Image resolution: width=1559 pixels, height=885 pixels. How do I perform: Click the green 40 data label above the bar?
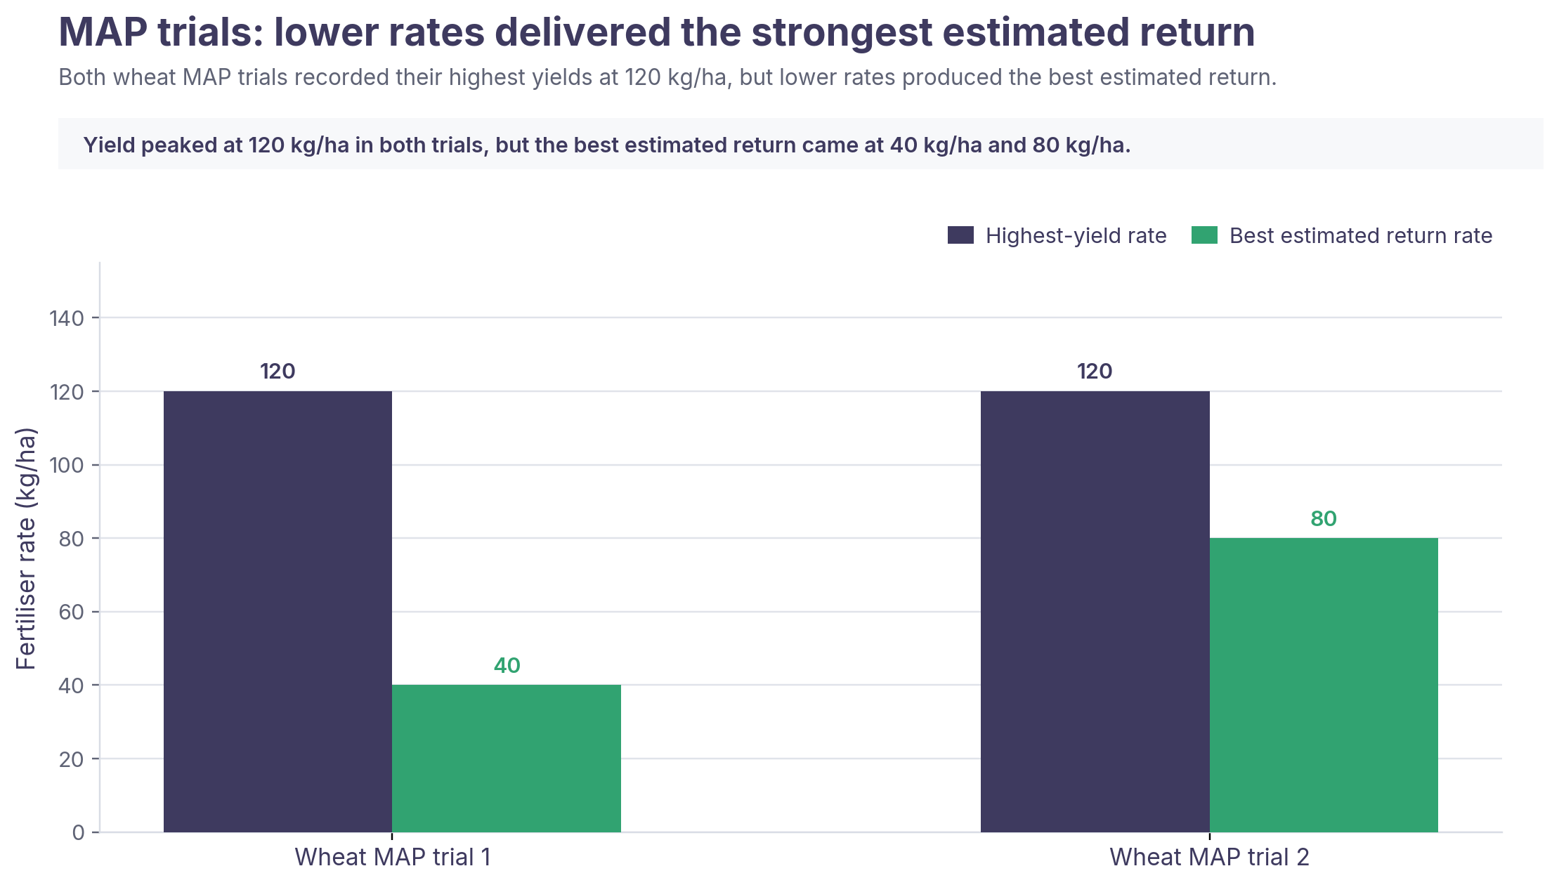point(507,666)
